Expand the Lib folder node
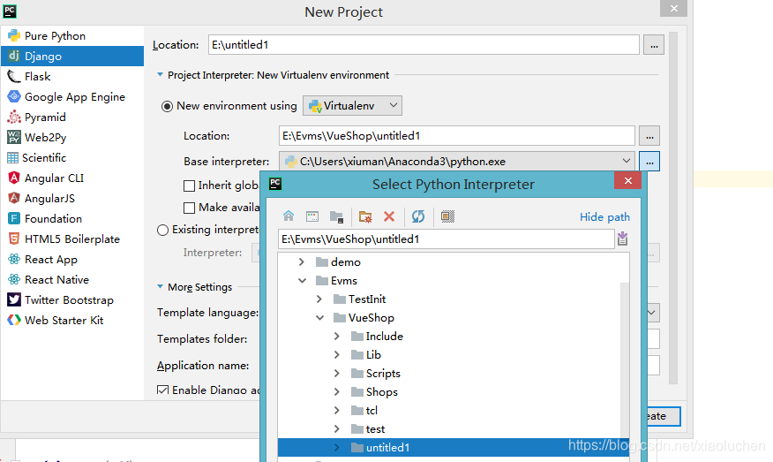The height and width of the screenshot is (462, 773). (337, 355)
